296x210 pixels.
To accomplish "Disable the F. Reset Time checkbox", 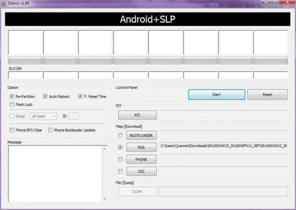I will [x=80, y=96].
